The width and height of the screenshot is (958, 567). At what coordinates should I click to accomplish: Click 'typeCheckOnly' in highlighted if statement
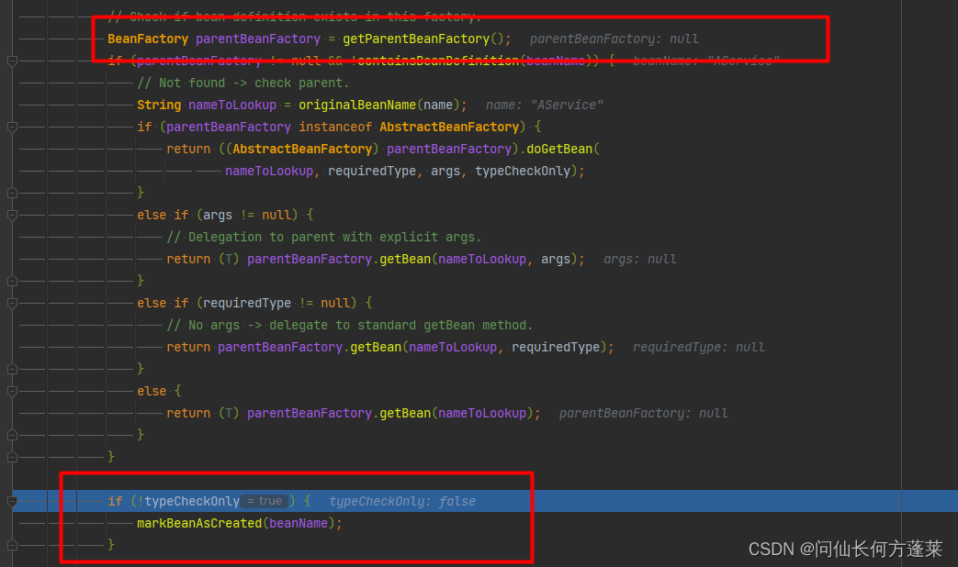[192, 501]
